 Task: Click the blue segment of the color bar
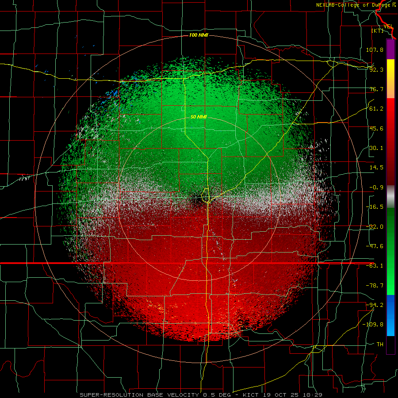click(390, 315)
